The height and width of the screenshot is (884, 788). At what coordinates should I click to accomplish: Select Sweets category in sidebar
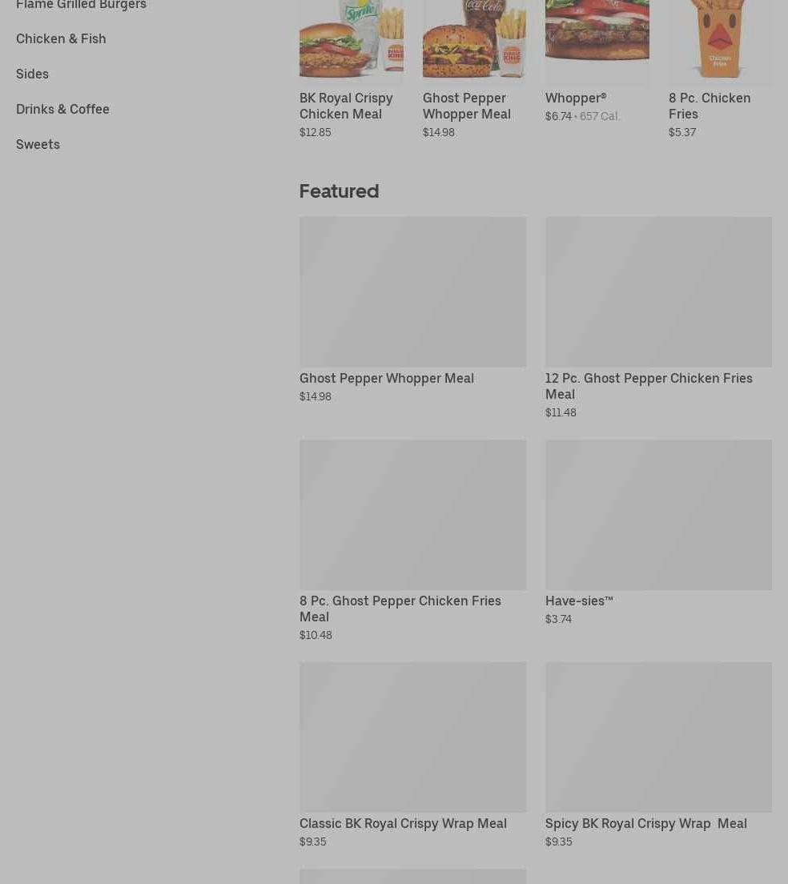coord(38,144)
